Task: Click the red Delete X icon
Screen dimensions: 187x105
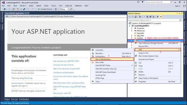Action: tap(136, 72)
